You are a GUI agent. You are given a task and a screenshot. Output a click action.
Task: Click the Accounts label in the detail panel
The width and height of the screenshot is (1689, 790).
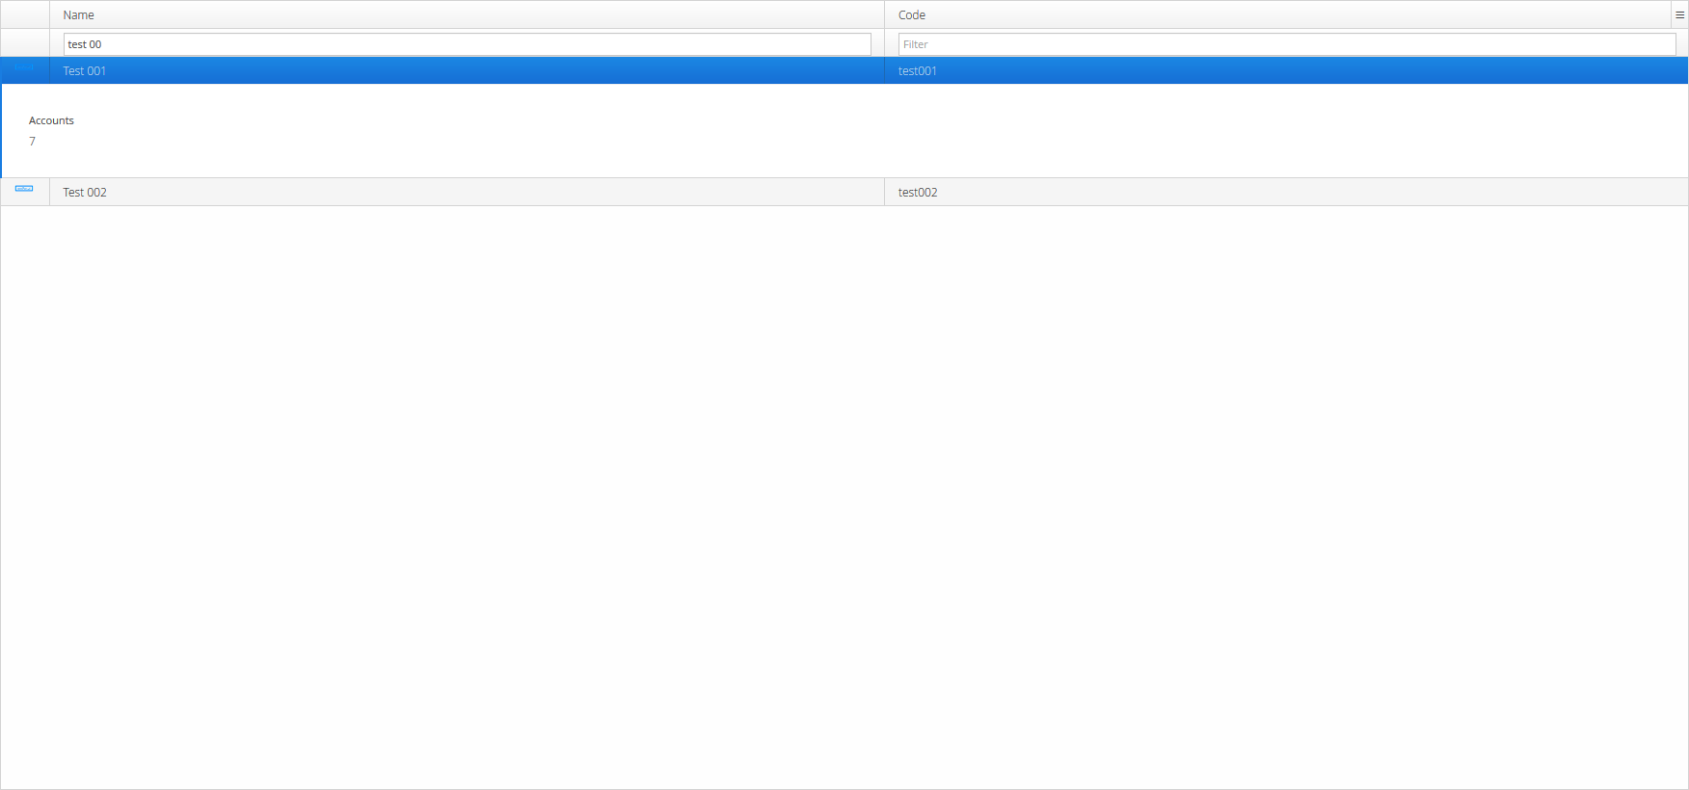pyautogui.click(x=51, y=120)
